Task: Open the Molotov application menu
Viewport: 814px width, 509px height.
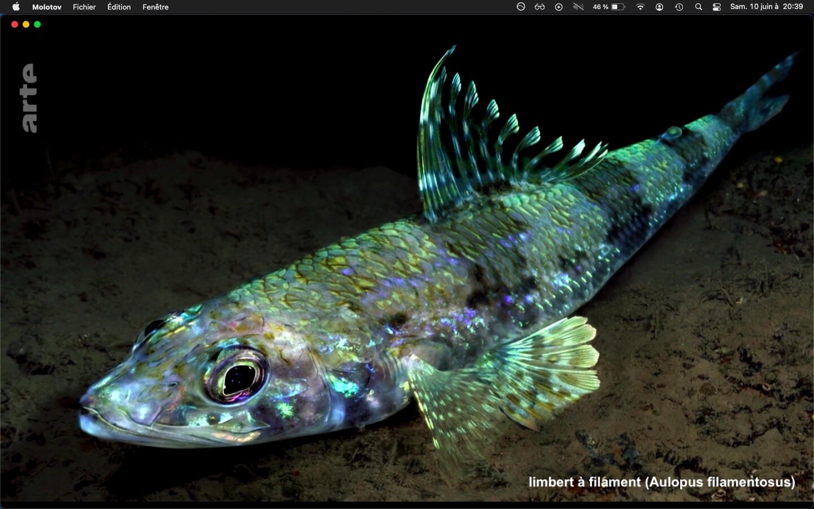Action: (47, 7)
